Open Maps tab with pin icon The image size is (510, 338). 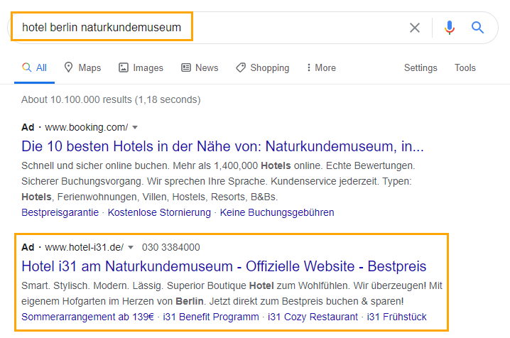[82, 67]
